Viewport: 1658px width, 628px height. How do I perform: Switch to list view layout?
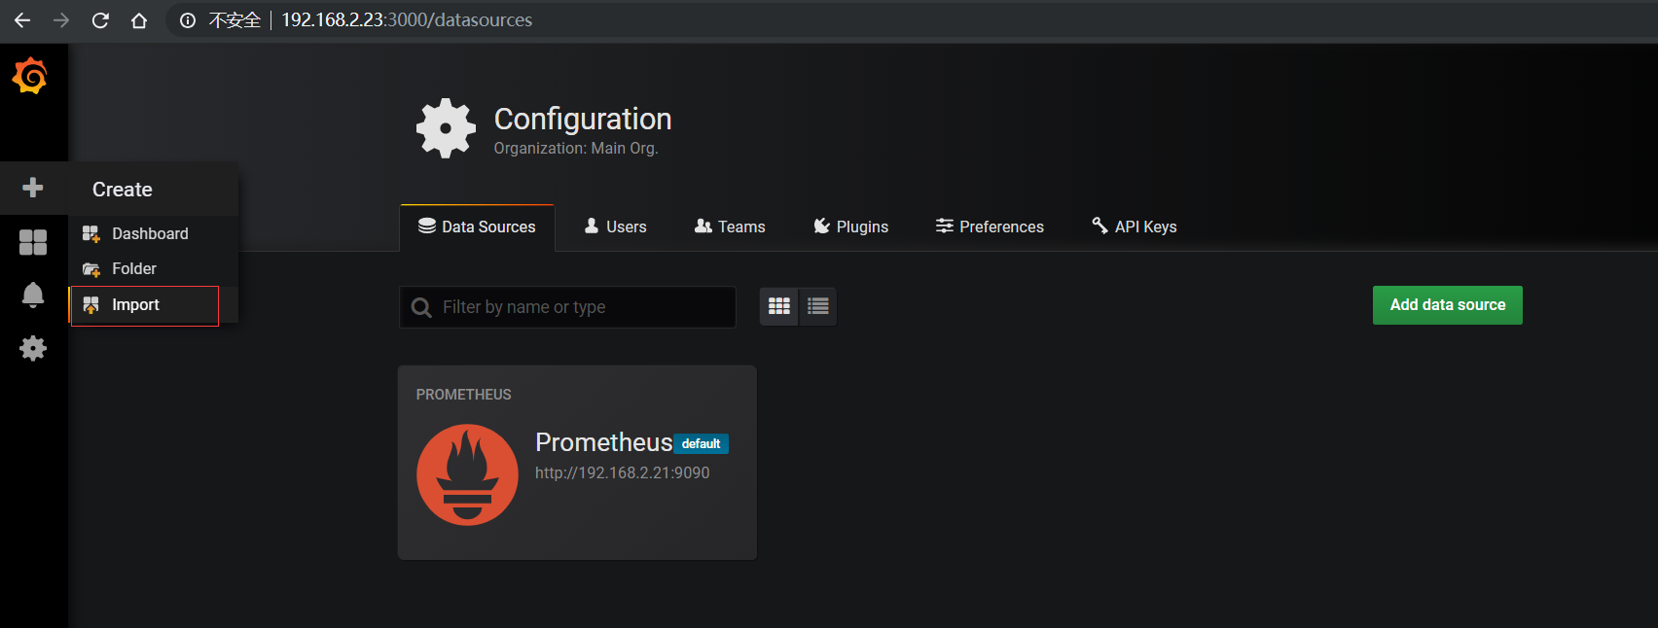point(818,306)
